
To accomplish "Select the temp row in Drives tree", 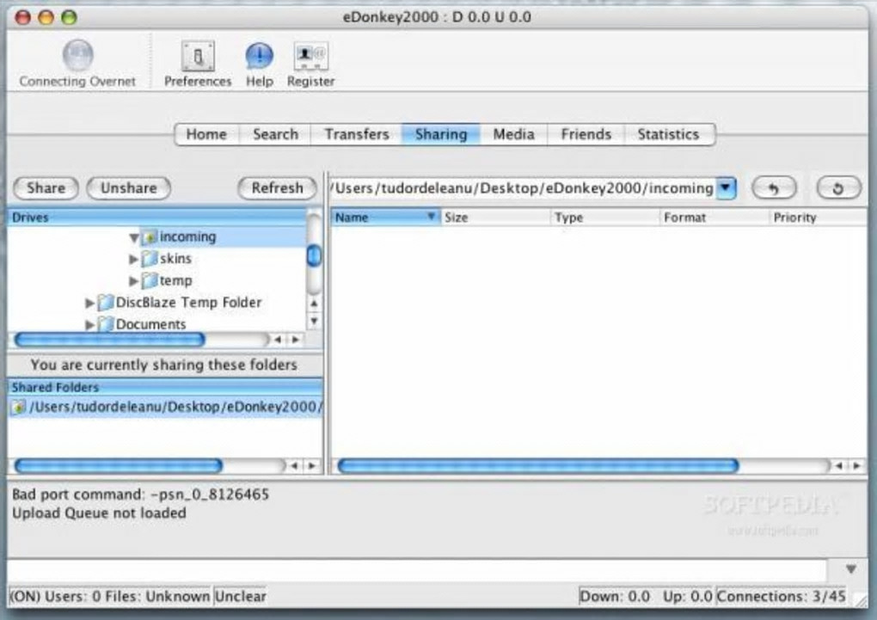I will [x=157, y=280].
